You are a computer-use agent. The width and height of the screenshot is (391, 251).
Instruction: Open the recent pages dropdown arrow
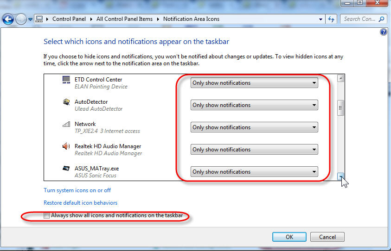point(30,19)
